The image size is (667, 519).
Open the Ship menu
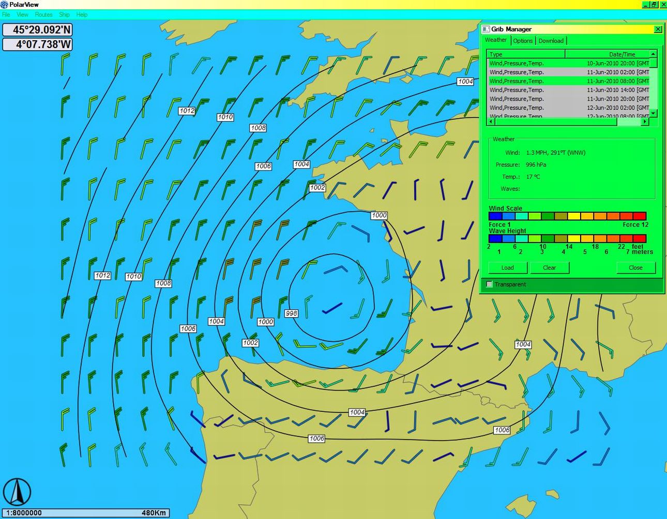[64, 14]
